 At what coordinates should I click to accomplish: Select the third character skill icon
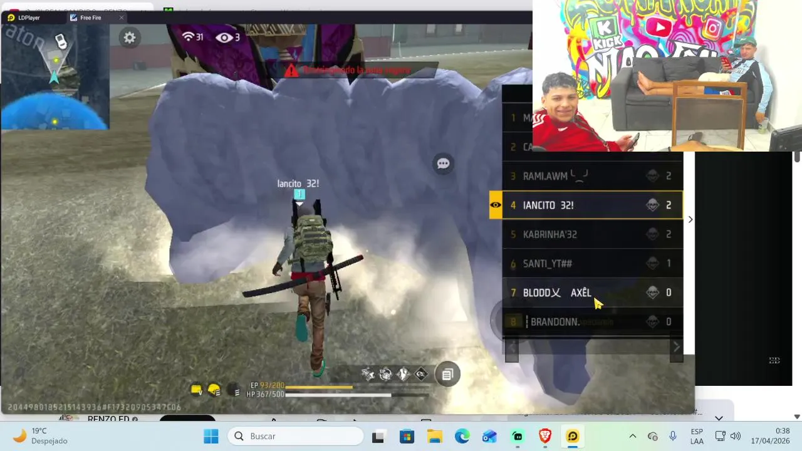(403, 374)
